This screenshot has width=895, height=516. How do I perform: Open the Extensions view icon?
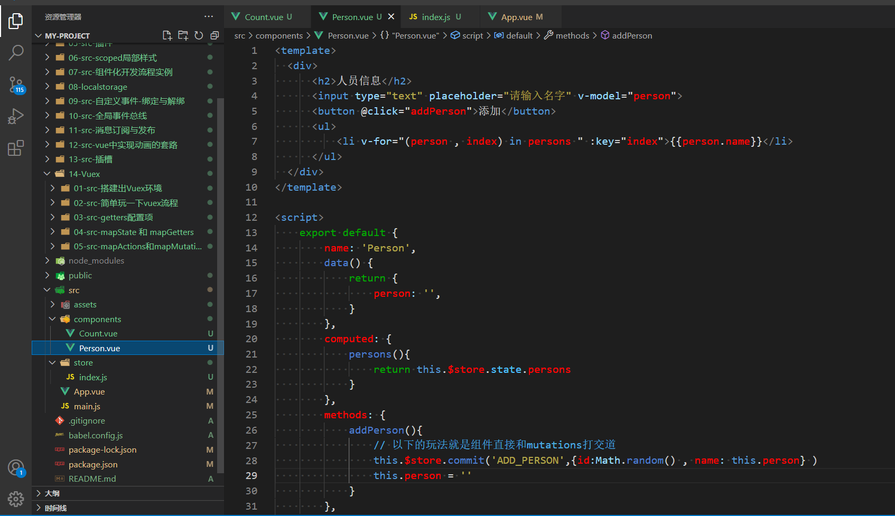coord(16,148)
